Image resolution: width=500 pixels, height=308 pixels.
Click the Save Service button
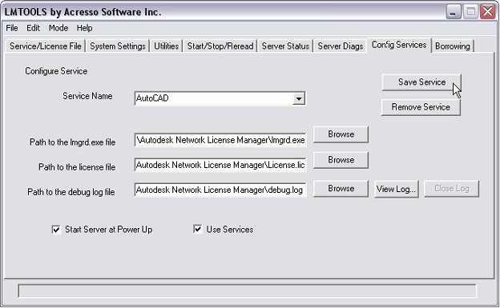[421, 82]
